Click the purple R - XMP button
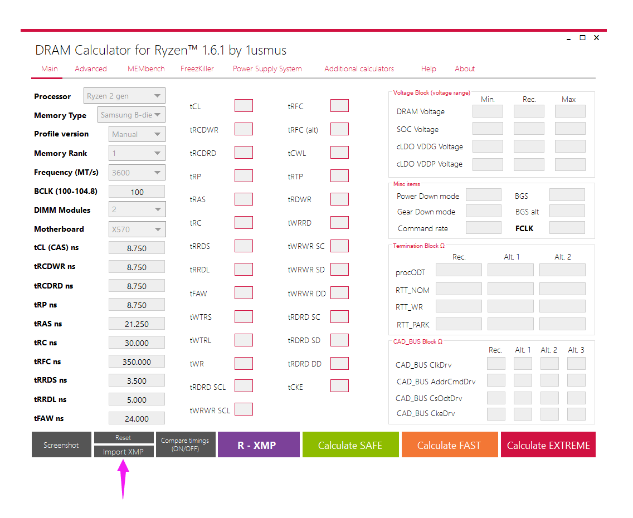Image resolution: width=633 pixels, height=518 pixels. (x=259, y=444)
